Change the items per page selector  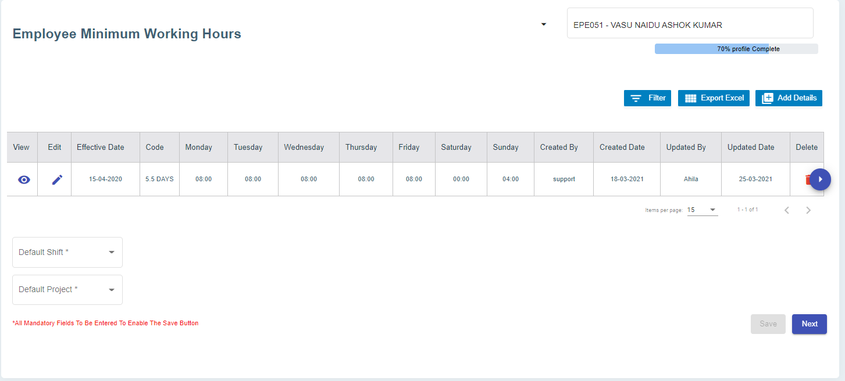pos(702,210)
